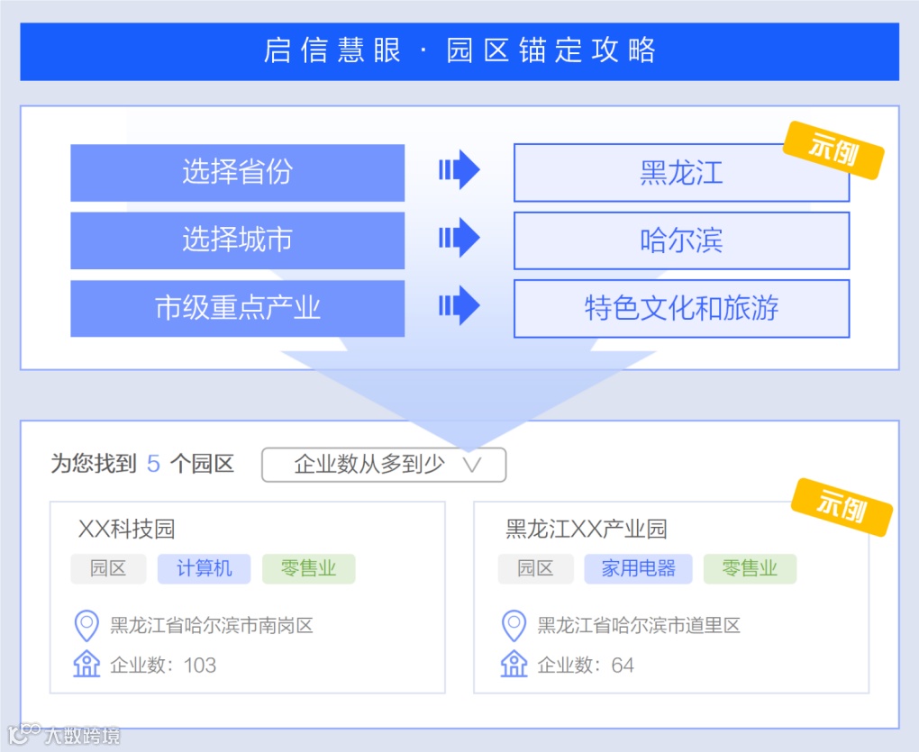
Task: Select the 选择城市 step button
Action: [237, 240]
